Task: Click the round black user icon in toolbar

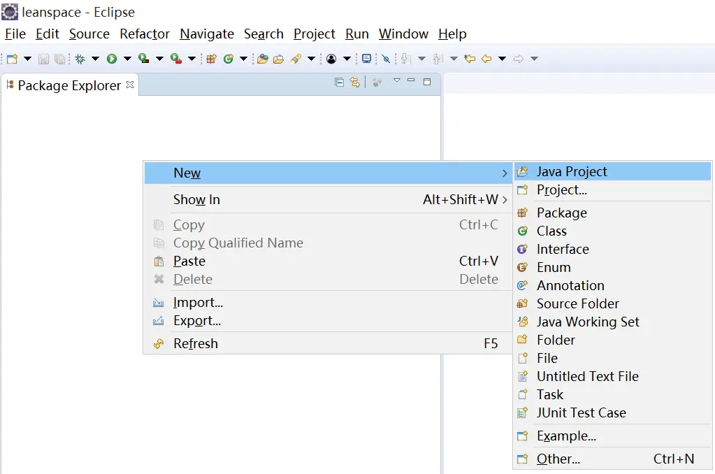Action: coord(331,59)
